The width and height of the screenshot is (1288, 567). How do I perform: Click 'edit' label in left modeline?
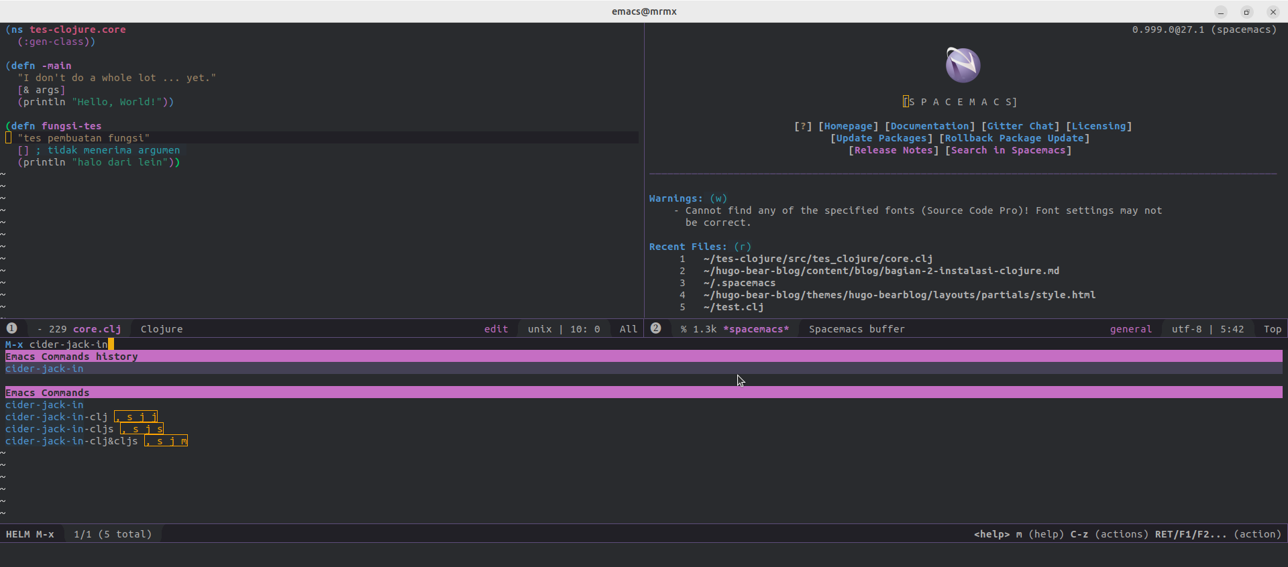pyautogui.click(x=496, y=329)
